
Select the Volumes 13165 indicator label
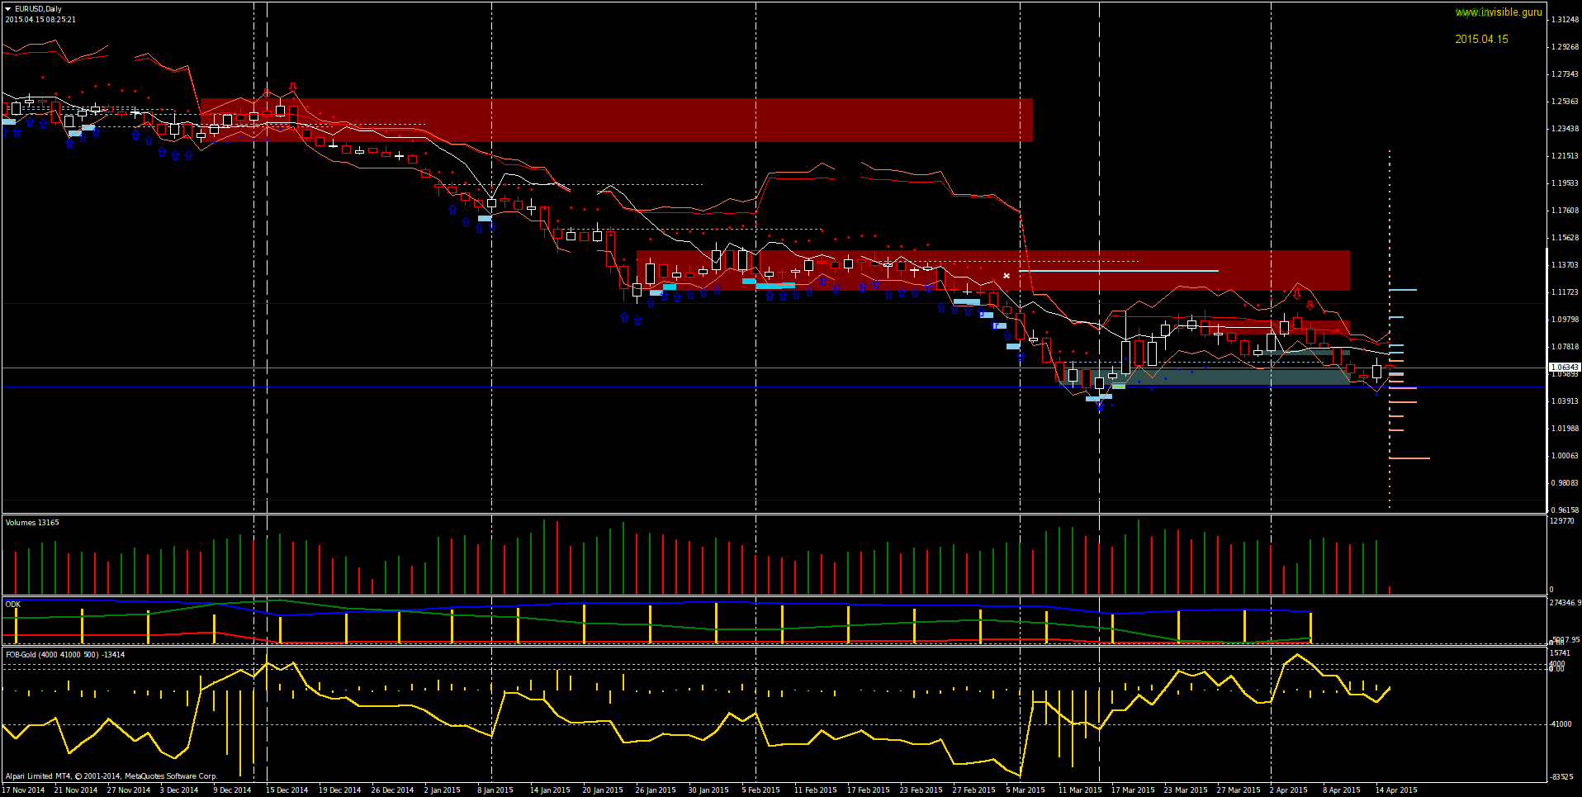(32, 522)
